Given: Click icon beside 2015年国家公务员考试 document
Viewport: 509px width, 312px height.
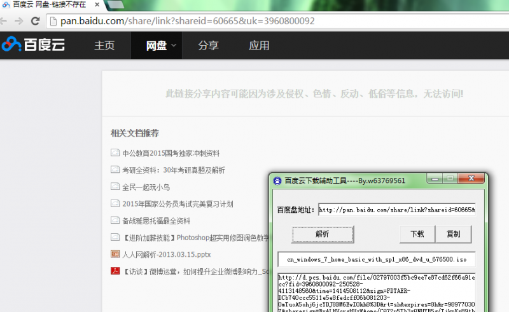Looking at the screenshot, I should pos(115,203).
